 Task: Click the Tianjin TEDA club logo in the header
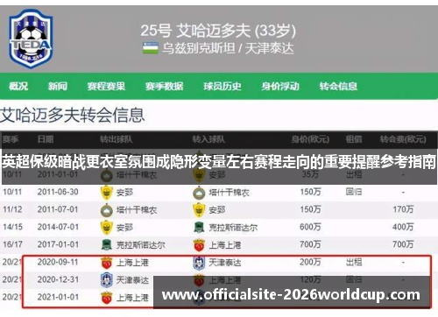(31, 39)
